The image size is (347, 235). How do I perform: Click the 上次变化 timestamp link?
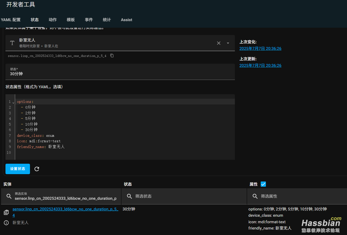[x=260, y=49]
